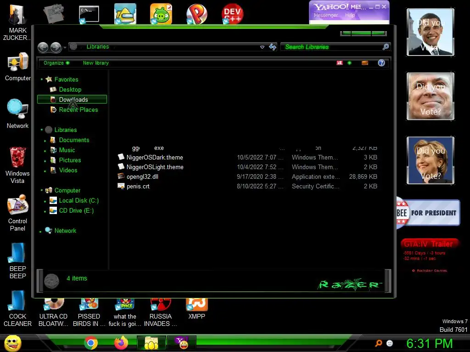Expand the Local Disk (C:) node

click(45, 201)
